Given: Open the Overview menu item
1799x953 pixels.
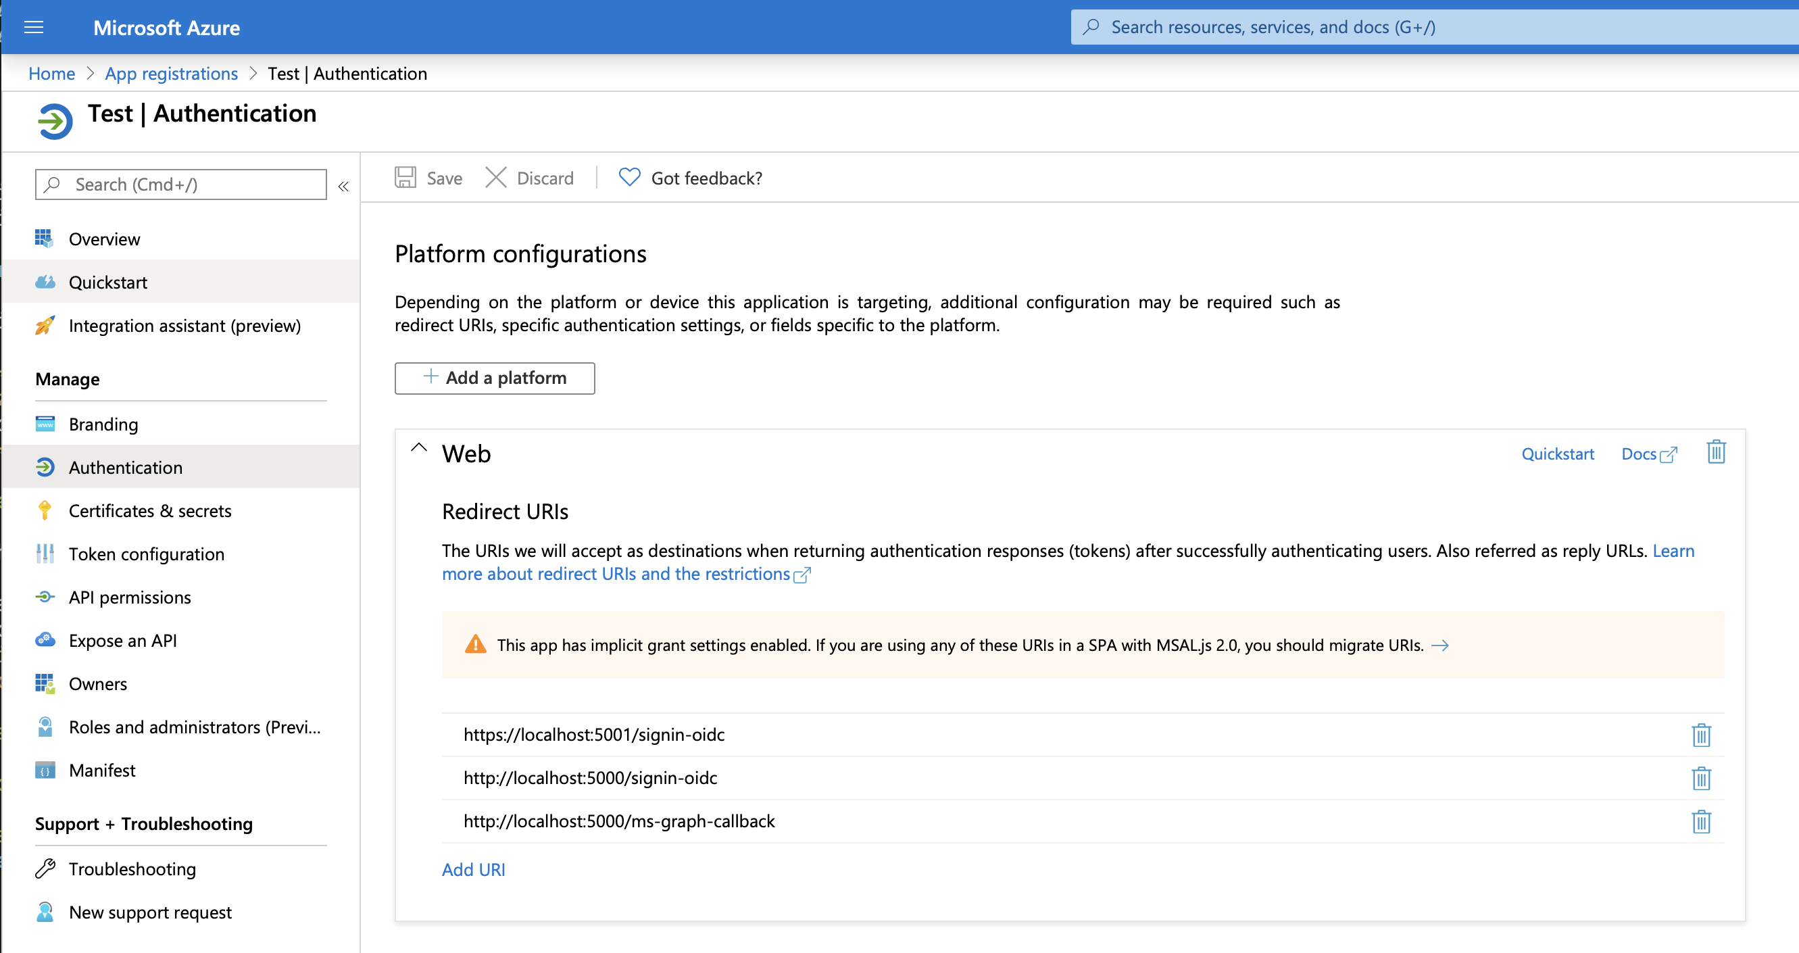Looking at the screenshot, I should click(180, 239).
